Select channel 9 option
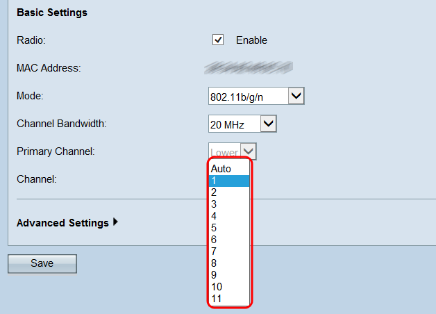Screen dimensions: 436x314 pyautogui.click(x=229, y=275)
